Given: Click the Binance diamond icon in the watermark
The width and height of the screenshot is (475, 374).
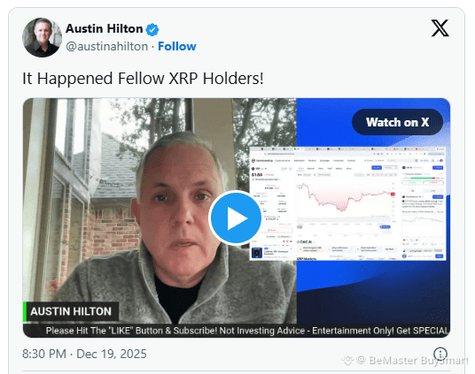Looking at the screenshot, I should click(347, 360).
